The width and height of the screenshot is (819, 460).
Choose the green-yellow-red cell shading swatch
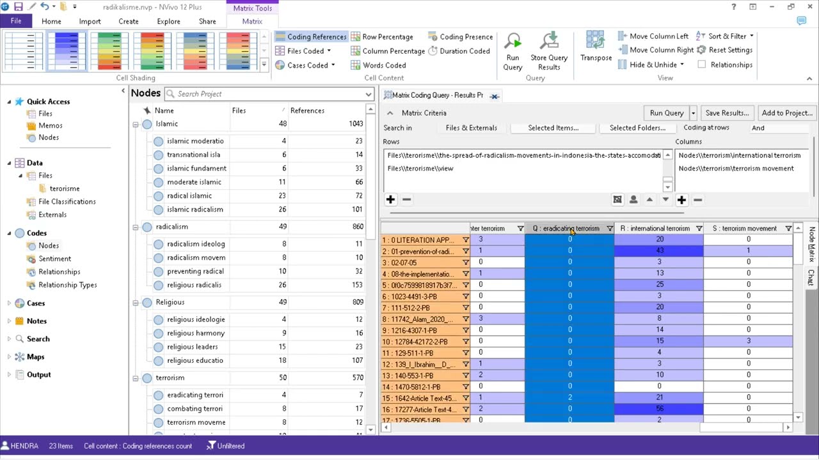tap(109, 50)
